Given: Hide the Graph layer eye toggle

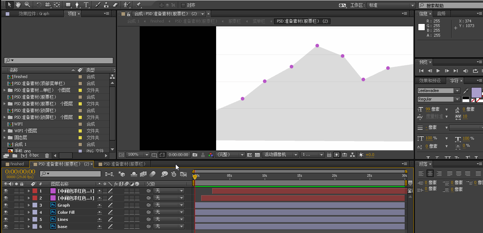Looking at the screenshot, I should pyautogui.click(x=6, y=205).
